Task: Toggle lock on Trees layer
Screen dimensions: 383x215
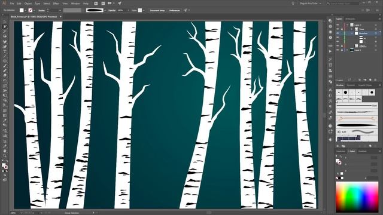Action: click(342, 29)
